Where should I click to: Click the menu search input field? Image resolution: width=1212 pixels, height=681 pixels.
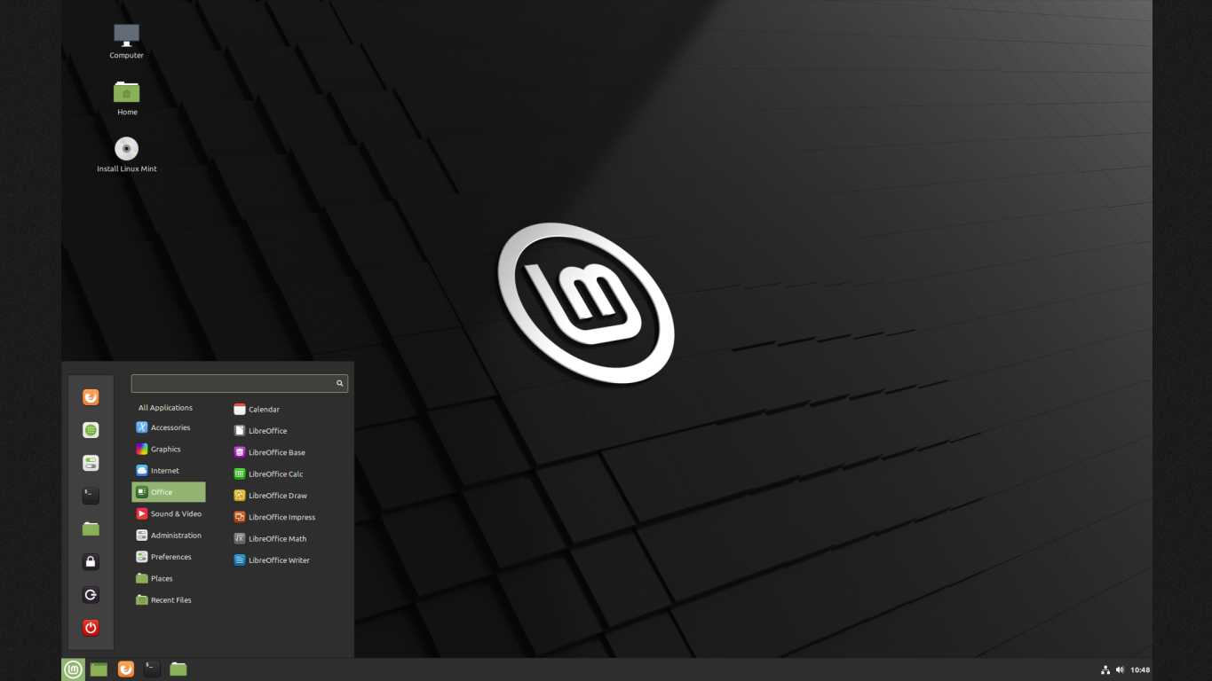click(240, 383)
